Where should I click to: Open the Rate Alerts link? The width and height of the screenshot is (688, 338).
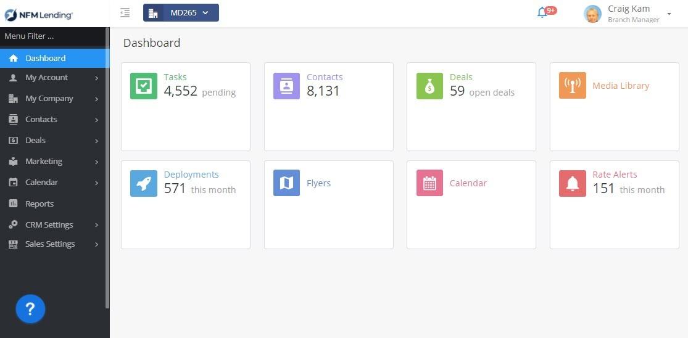[x=615, y=175]
